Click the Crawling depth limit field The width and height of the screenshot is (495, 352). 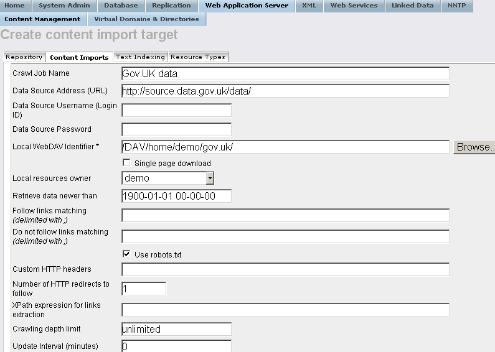[176, 329]
